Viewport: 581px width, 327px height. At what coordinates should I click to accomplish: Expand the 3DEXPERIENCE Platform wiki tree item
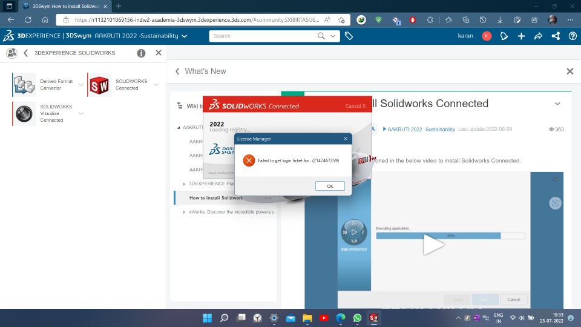click(x=184, y=184)
